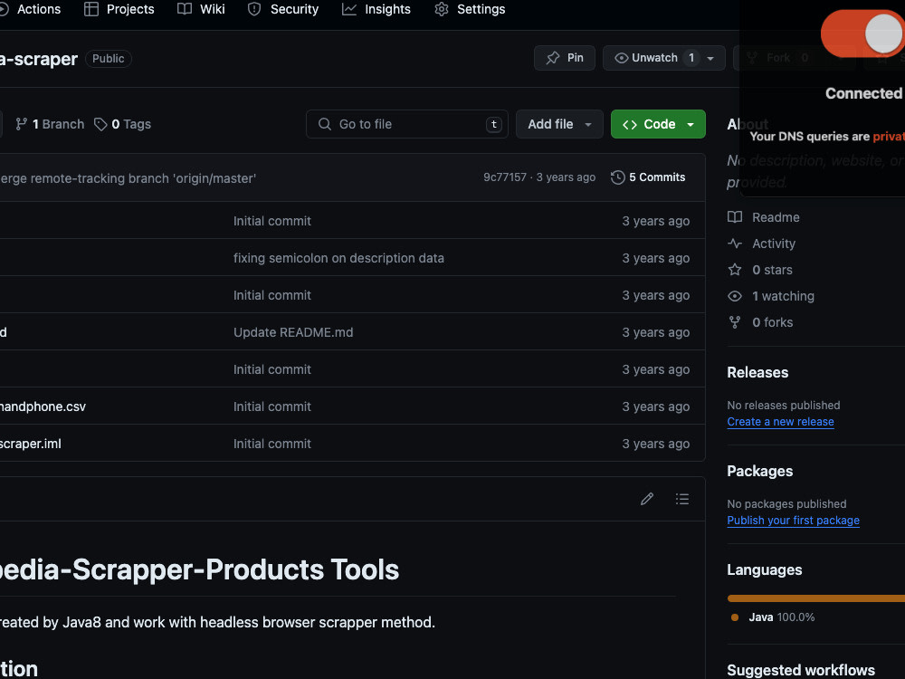The image size is (905, 679).
Task: Switch to the Insights tab
Action: click(x=376, y=9)
